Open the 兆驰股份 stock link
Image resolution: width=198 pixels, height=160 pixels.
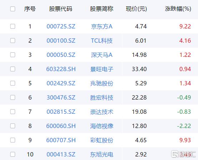click(x=102, y=83)
